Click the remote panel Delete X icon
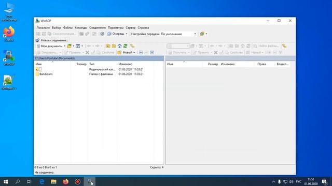332x186 pixels. point(216,53)
